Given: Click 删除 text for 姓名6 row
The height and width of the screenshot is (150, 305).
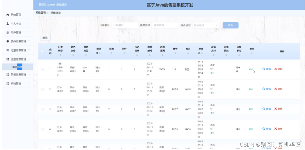Looking at the screenshot, I should tap(280, 128).
